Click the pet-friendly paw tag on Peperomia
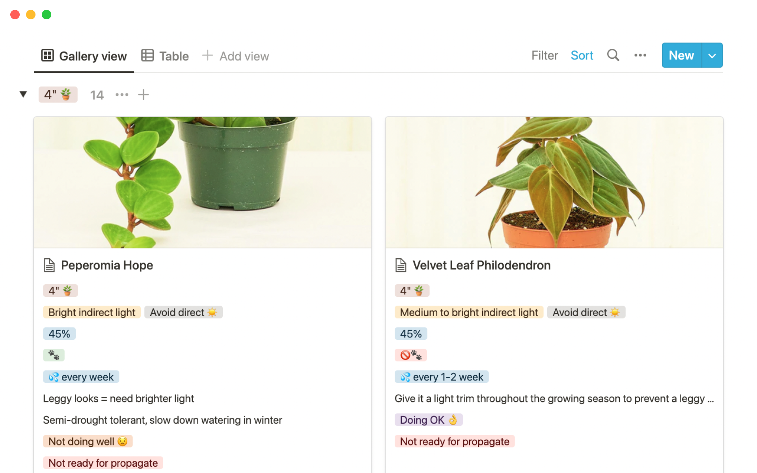 point(54,355)
